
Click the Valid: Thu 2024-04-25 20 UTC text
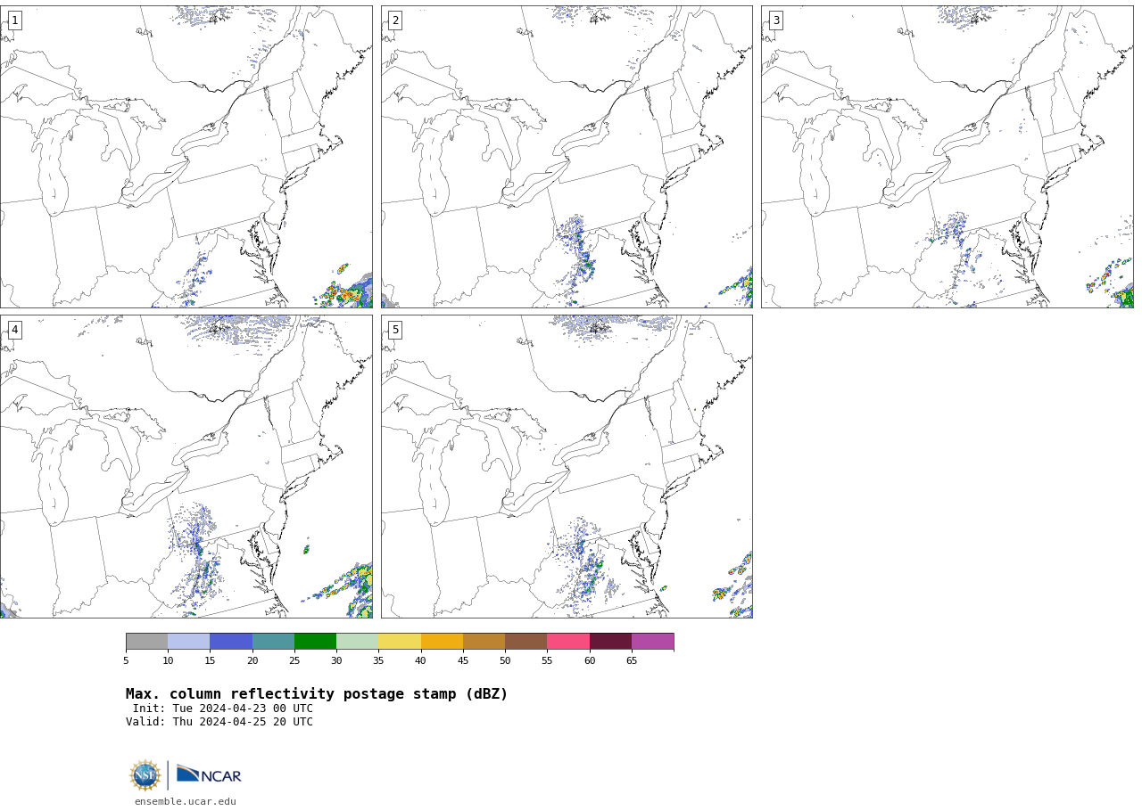click(x=219, y=722)
